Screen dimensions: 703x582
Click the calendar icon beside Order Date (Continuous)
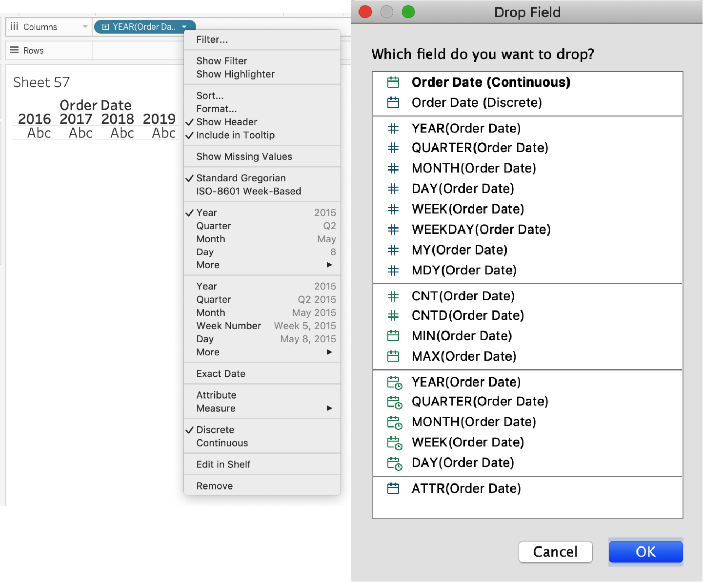pos(393,82)
